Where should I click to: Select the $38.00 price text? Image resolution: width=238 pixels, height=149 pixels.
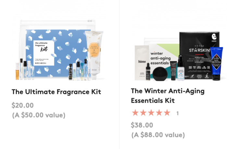tap(142, 125)
